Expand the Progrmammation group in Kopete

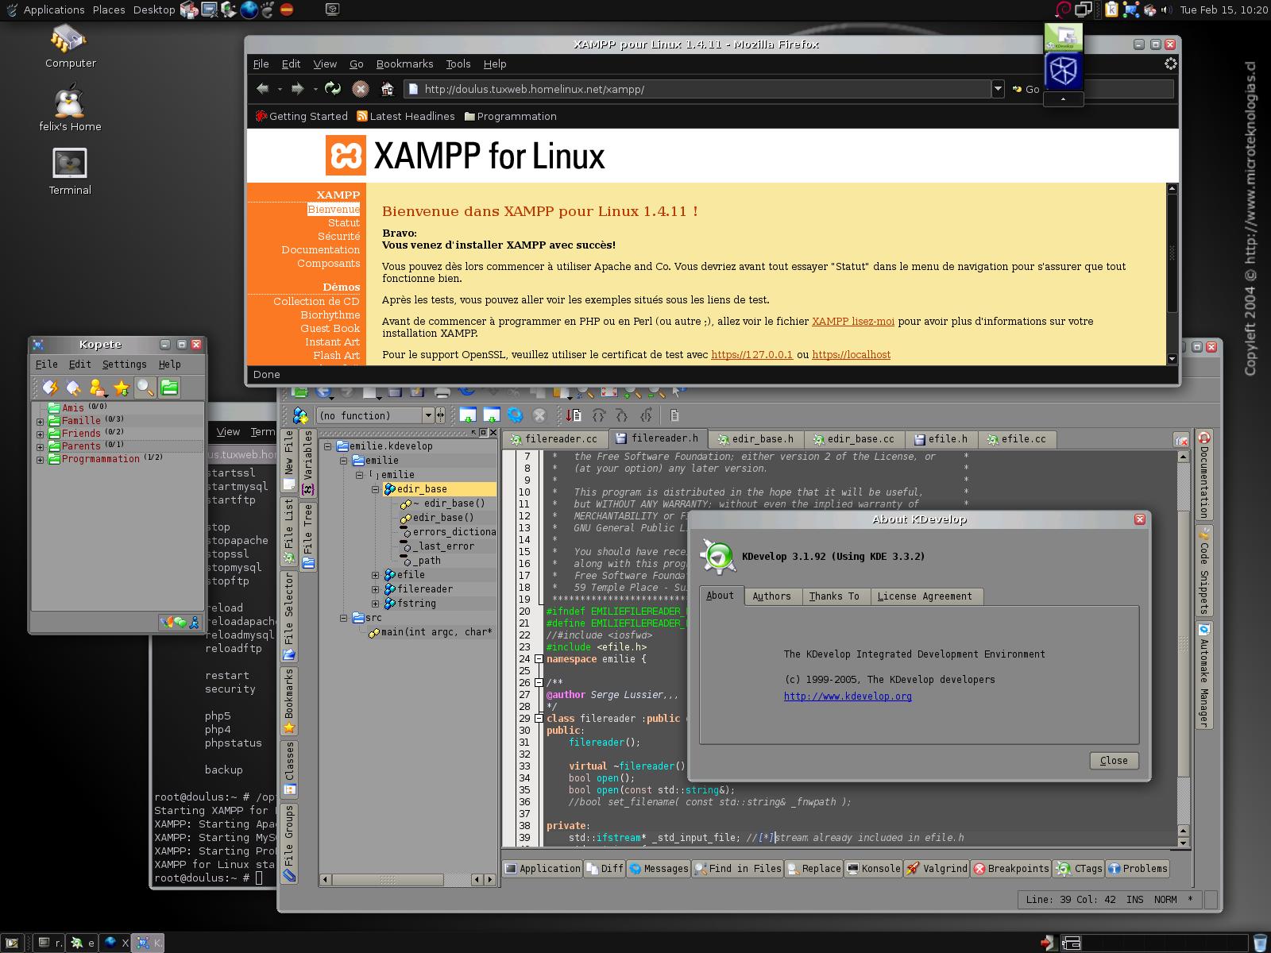(x=40, y=459)
